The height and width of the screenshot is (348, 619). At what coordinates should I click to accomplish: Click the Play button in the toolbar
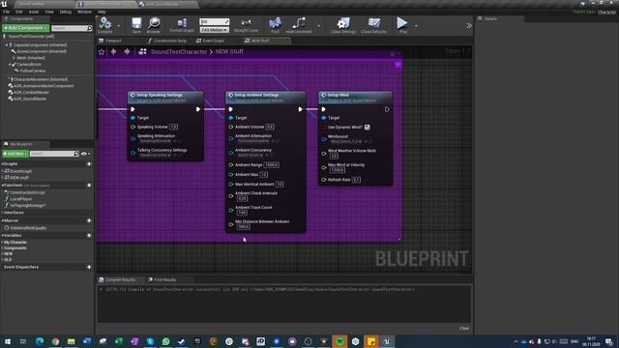pos(402,24)
